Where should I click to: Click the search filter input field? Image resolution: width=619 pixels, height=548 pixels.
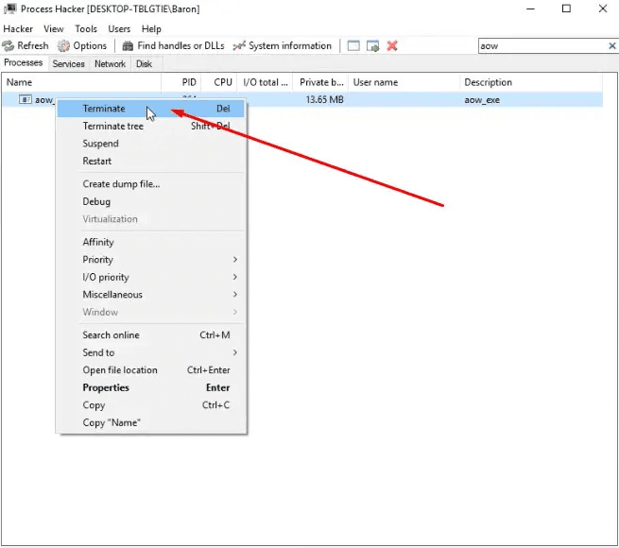tap(542, 46)
